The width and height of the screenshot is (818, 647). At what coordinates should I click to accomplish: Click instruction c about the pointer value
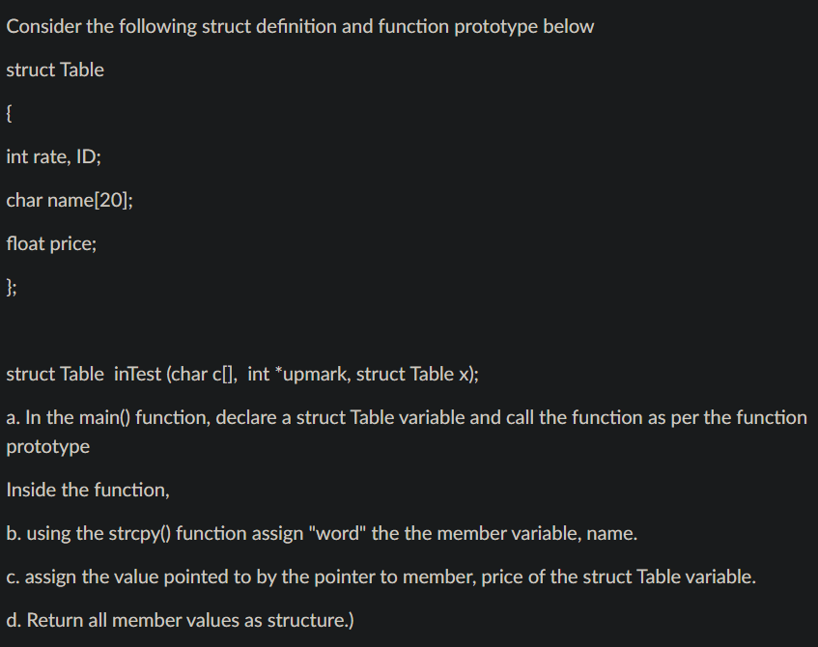381,577
